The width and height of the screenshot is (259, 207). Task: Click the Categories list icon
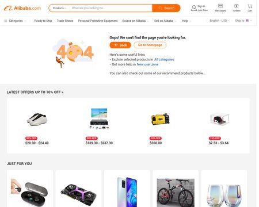(x=5, y=21)
